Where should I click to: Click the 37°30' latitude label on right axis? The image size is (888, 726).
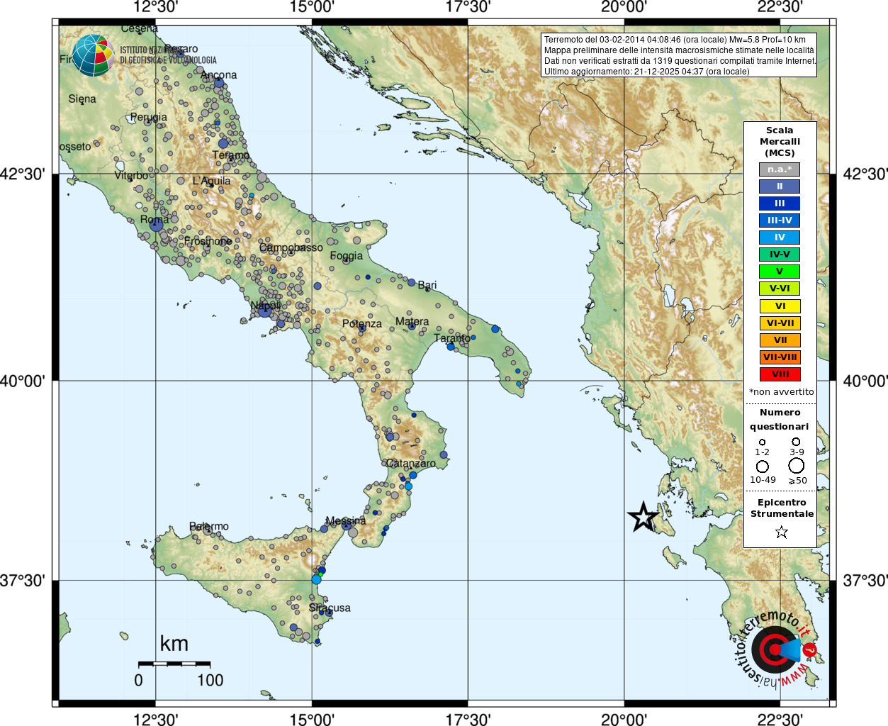point(865,581)
